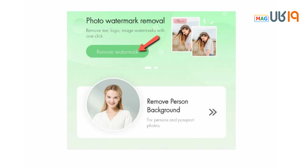Switch to the second carousel indicator dot
The width and height of the screenshot is (302, 168).
click(x=156, y=68)
